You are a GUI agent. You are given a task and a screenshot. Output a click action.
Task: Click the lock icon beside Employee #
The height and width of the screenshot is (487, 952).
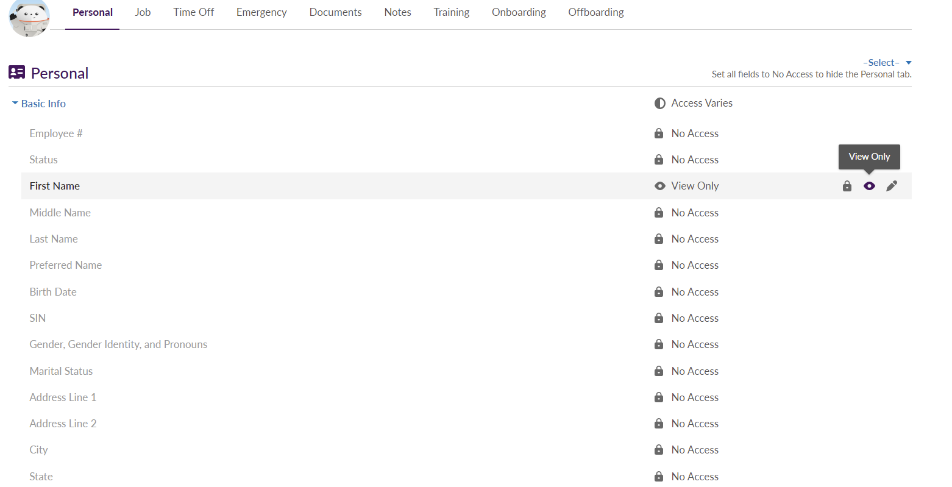coord(659,133)
